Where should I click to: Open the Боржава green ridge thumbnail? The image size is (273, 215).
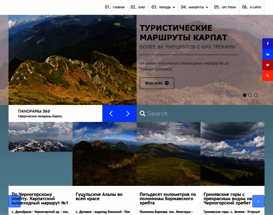click(x=168, y=154)
